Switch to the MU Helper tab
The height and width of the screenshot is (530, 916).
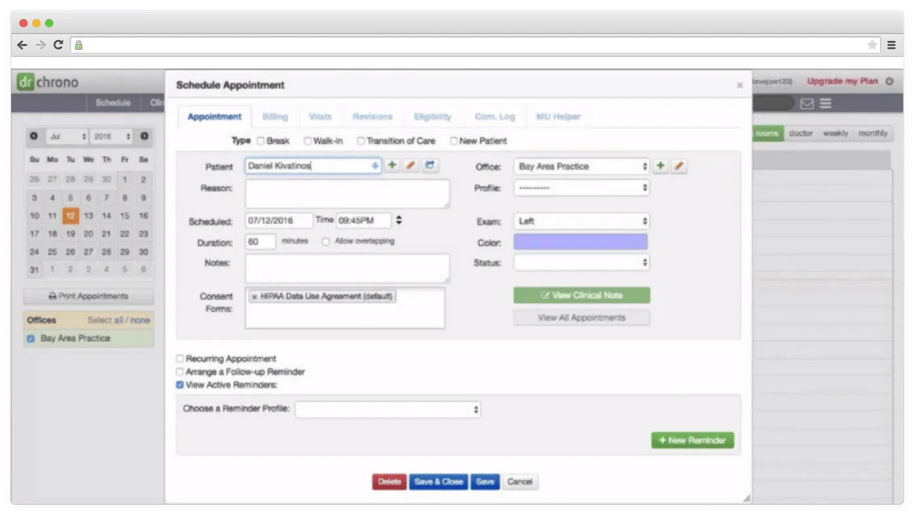coord(559,117)
